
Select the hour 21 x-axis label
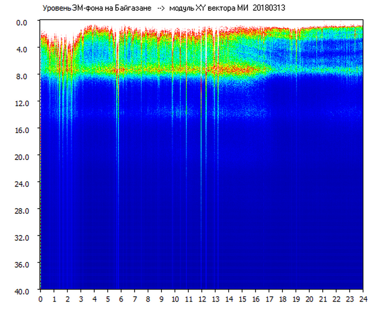click(x=323, y=299)
